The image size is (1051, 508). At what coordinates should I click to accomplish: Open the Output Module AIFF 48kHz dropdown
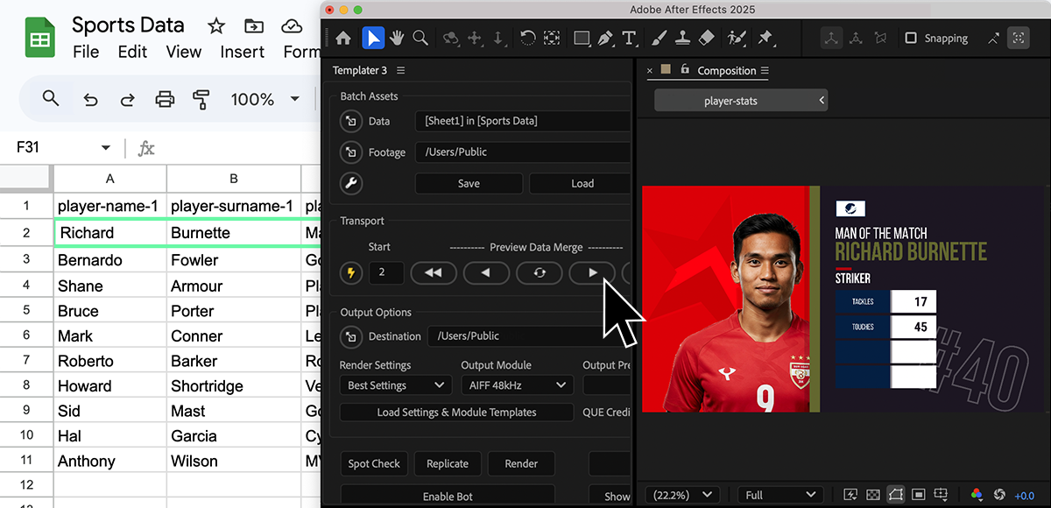coord(517,385)
